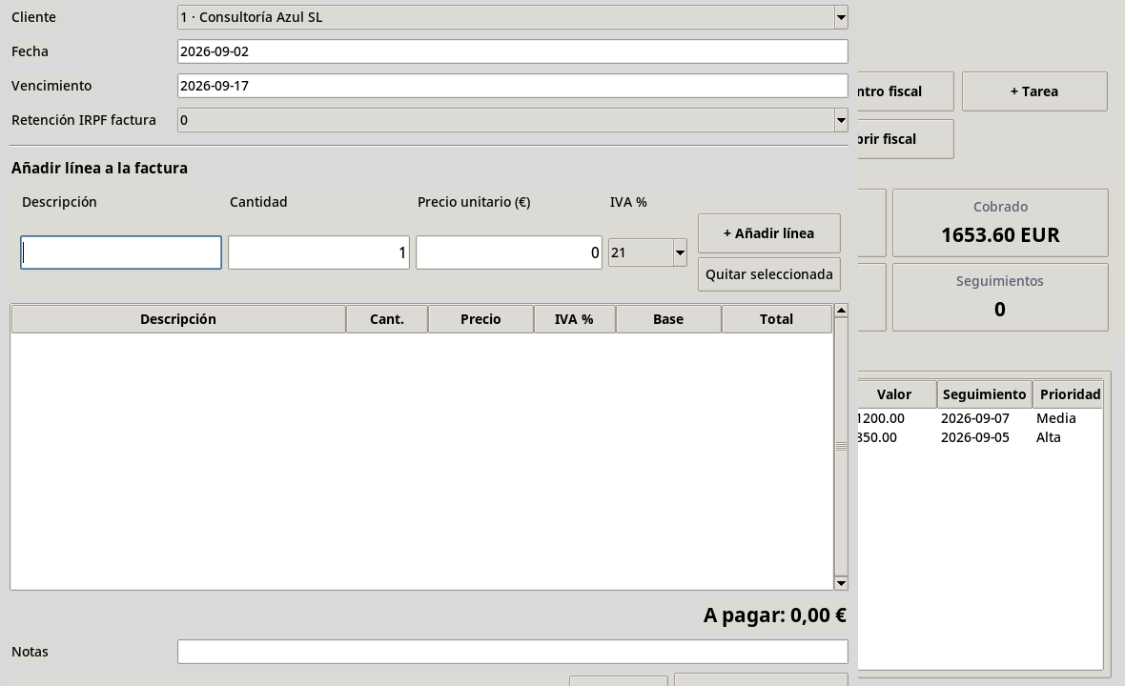
Task: Select the 2026-09-05 follow-up date cell
Action: [x=975, y=438]
